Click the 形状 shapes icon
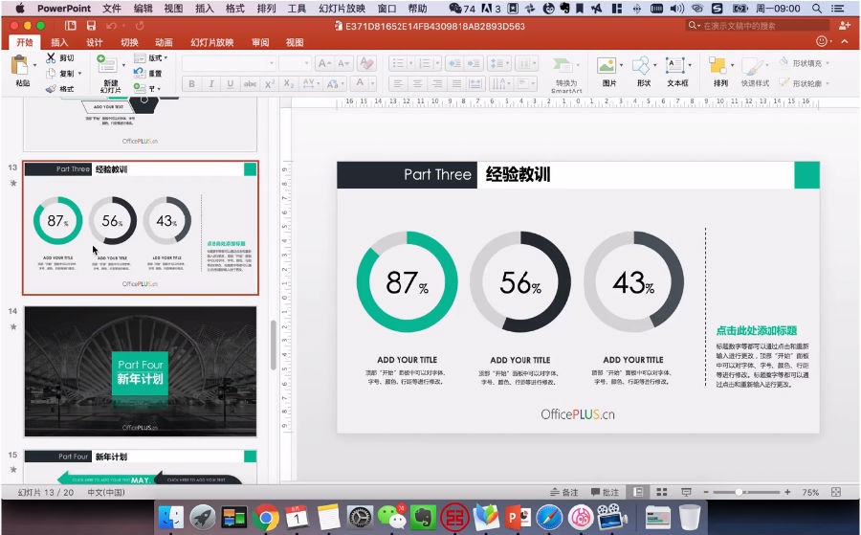Screen dimensions: 861x535 pyautogui.click(x=640, y=65)
